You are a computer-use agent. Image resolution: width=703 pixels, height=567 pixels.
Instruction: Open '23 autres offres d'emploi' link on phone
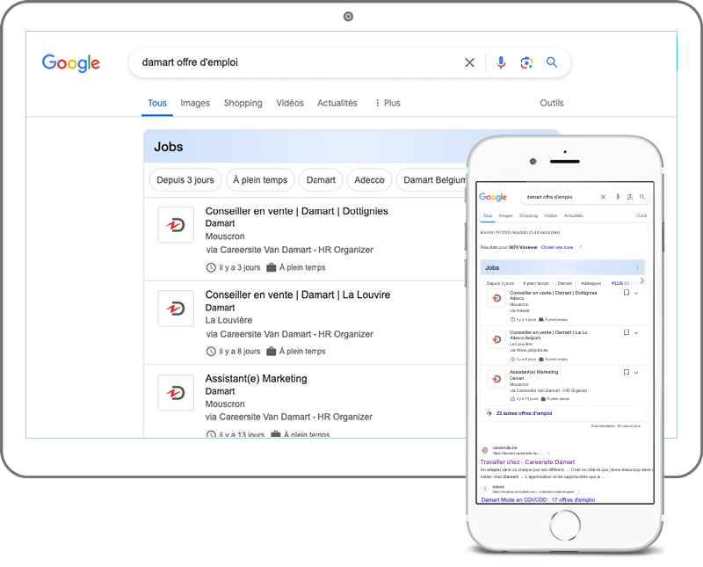pos(524,412)
